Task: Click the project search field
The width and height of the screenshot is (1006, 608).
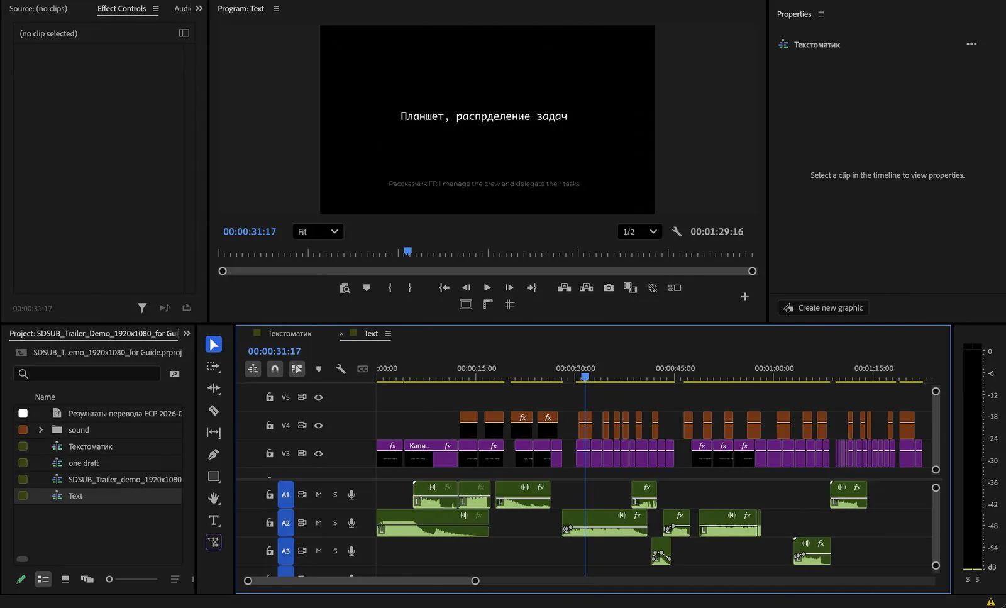Action: click(87, 373)
